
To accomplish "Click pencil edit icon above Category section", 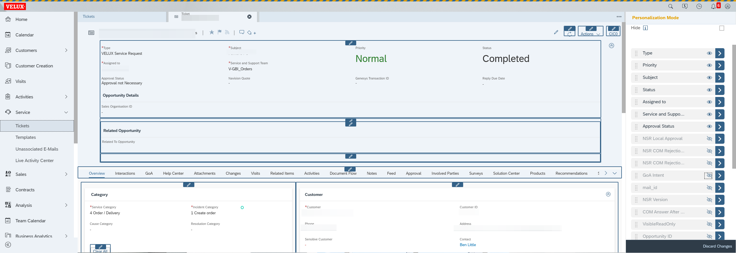I will point(189,185).
